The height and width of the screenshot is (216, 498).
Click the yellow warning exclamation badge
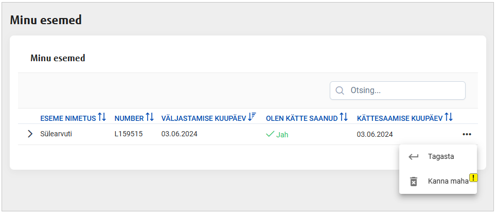tap(473, 177)
